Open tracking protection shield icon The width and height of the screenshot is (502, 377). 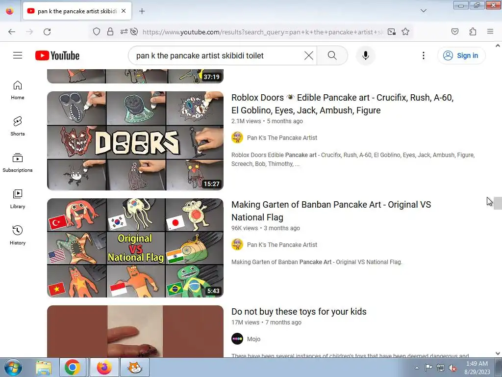pos(97,32)
